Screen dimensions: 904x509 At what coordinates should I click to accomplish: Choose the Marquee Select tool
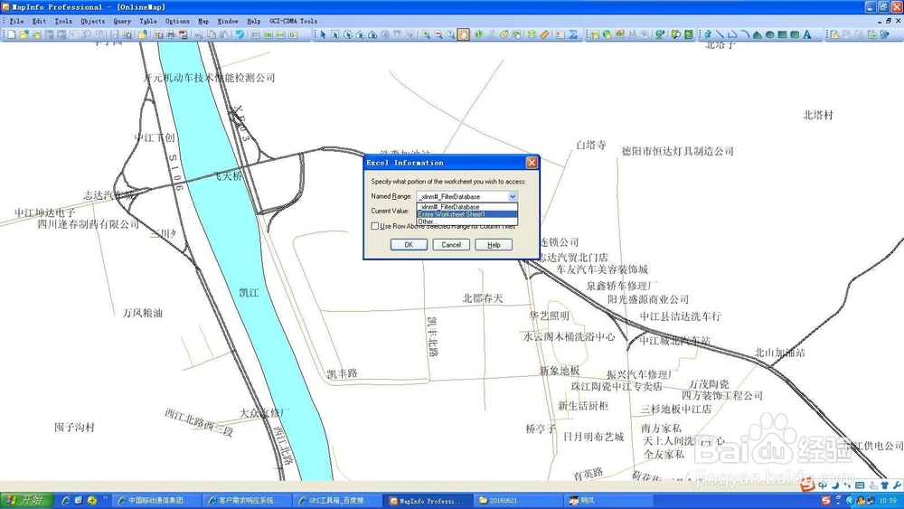coord(335,34)
